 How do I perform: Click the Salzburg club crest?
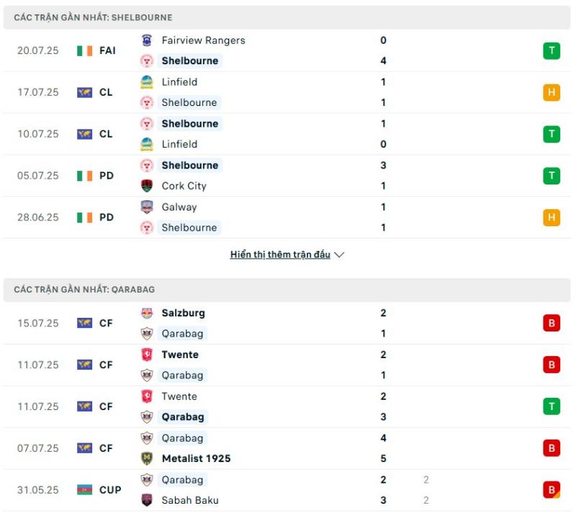tap(147, 313)
